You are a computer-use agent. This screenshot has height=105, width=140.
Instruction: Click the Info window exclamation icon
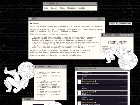coord(30,19)
